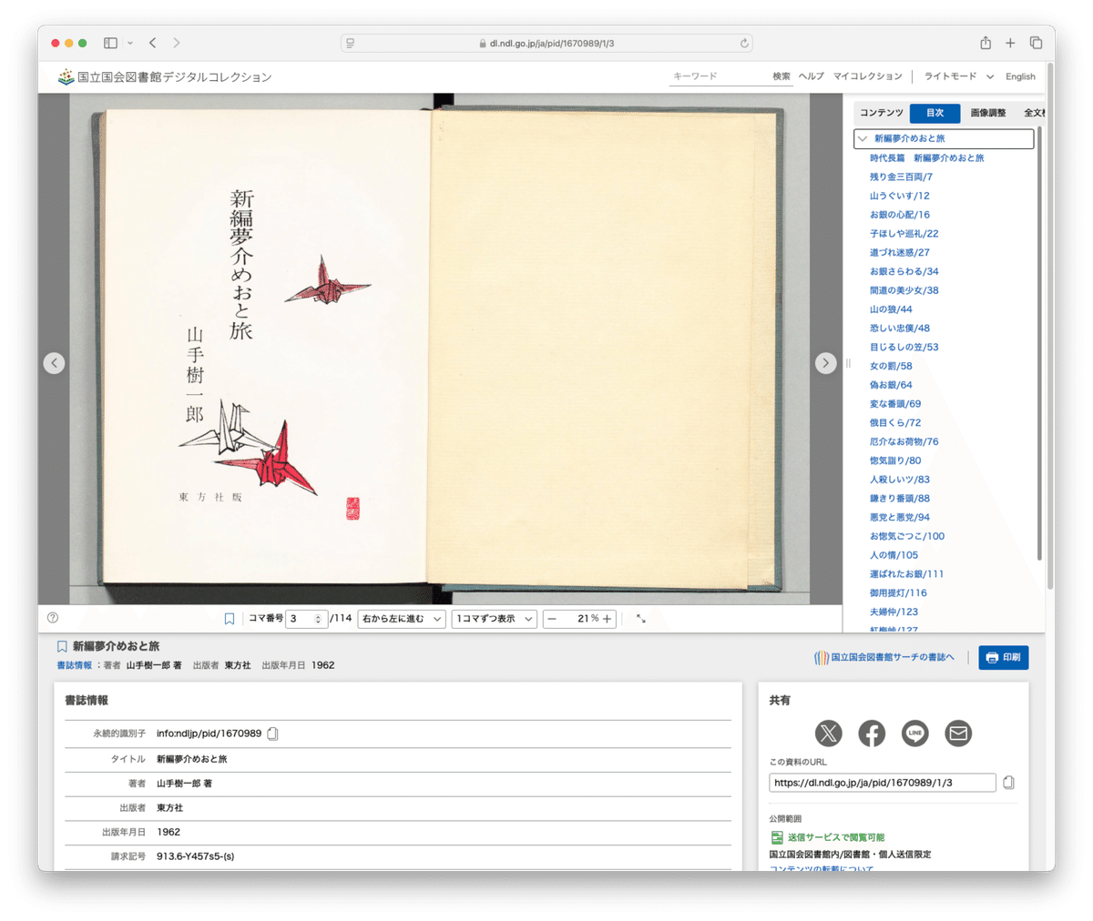Image resolution: width=1093 pixels, height=921 pixels.
Task: Click the material URL text field
Action: tap(883, 783)
